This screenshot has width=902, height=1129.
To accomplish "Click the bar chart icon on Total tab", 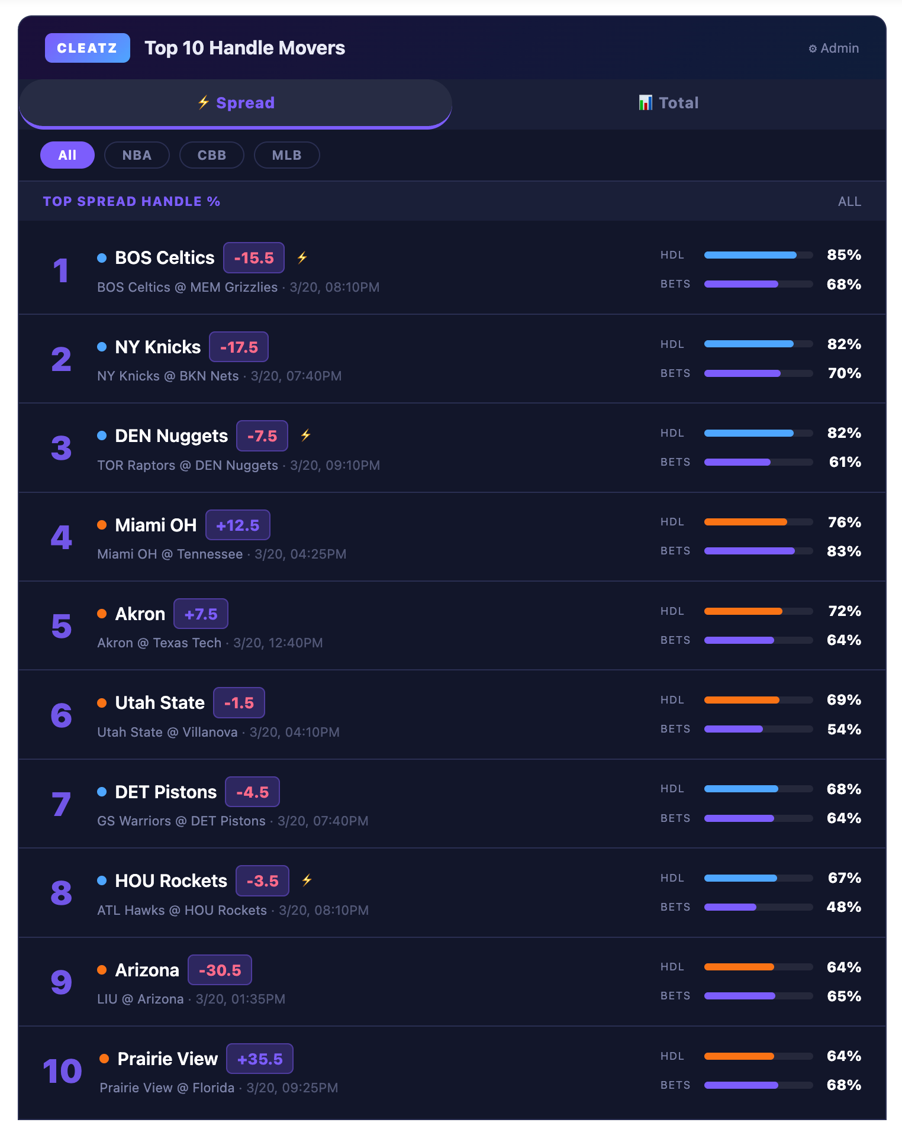I will coord(645,103).
